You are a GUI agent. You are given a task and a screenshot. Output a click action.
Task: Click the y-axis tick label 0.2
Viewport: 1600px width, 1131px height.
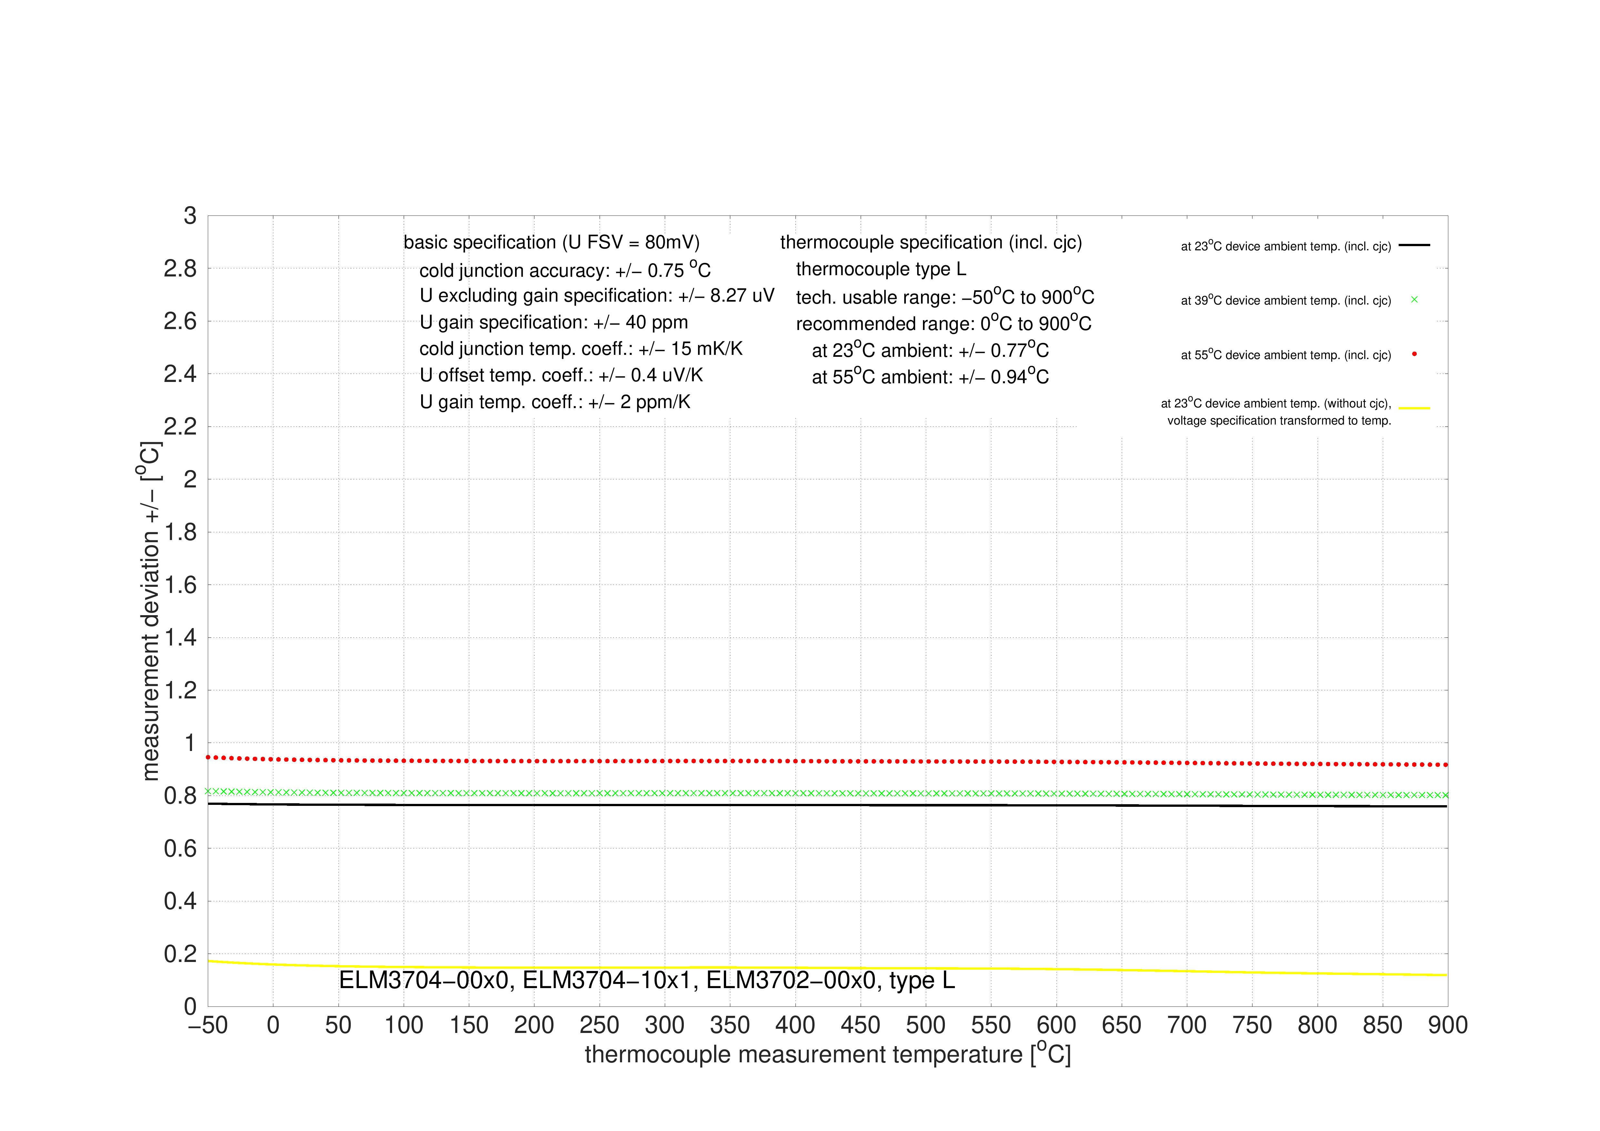coord(180,954)
